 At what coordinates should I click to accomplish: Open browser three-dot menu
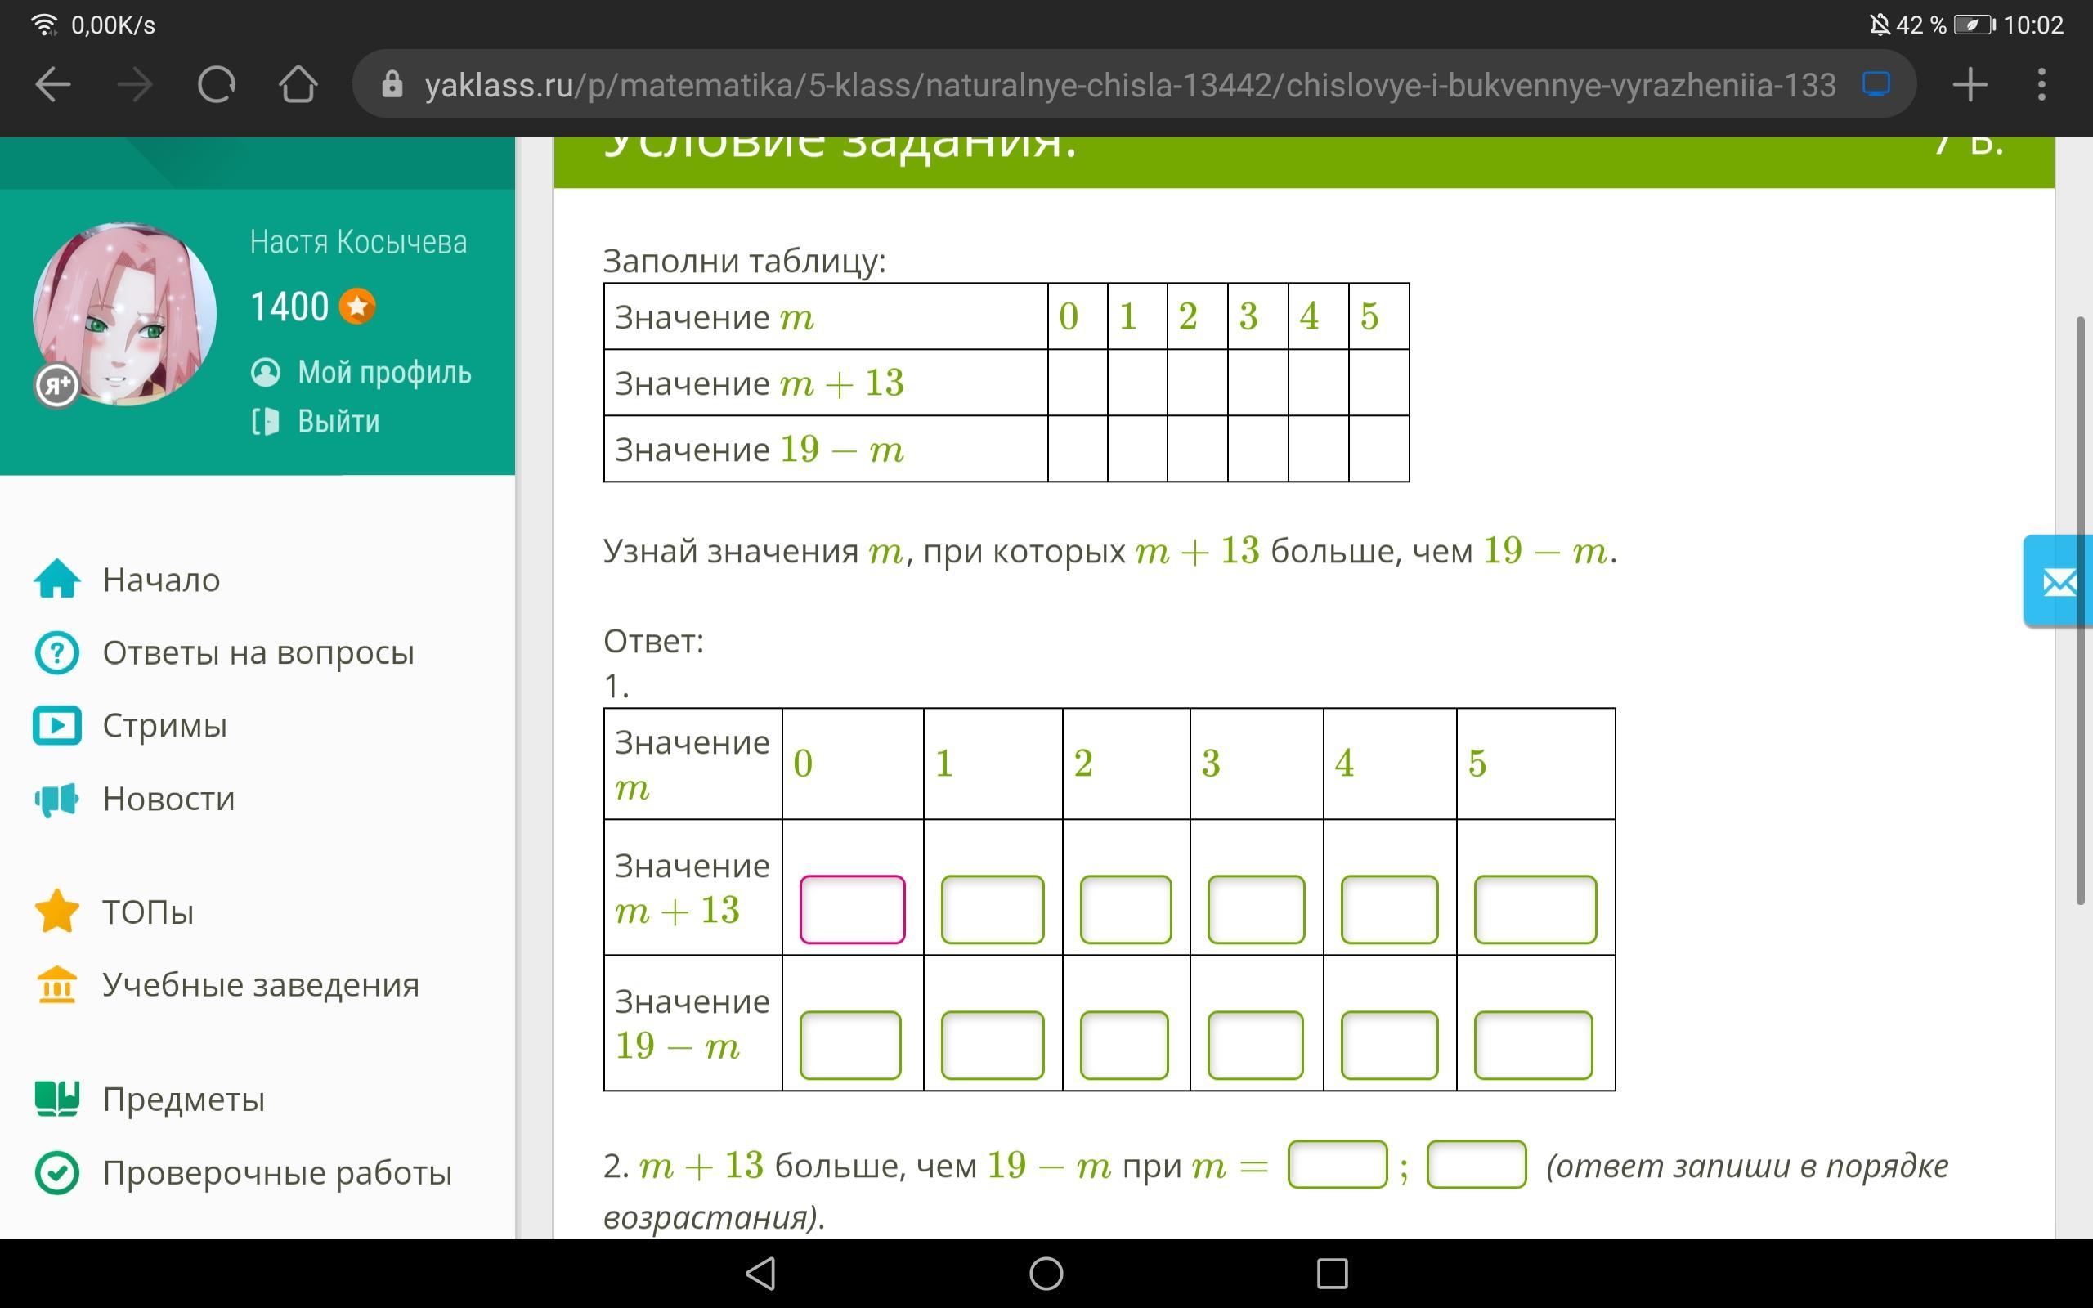[x=2041, y=85]
